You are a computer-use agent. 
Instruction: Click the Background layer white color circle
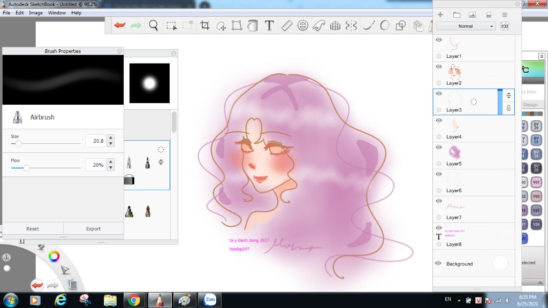[x=500, y=263]
